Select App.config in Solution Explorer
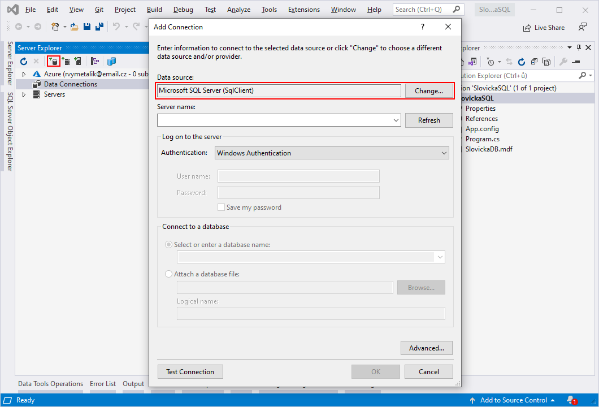Viewport: 599px width, 407px height. pos(481,129)
